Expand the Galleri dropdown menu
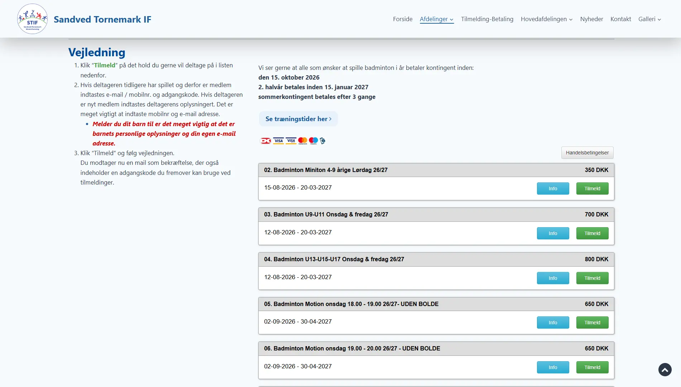This screenshot has height=387, width=681. (x=649, y=19)
